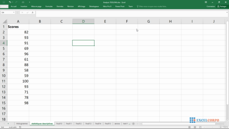
Task: Expand the formula bar with the chevron
Action: point(227,13)
